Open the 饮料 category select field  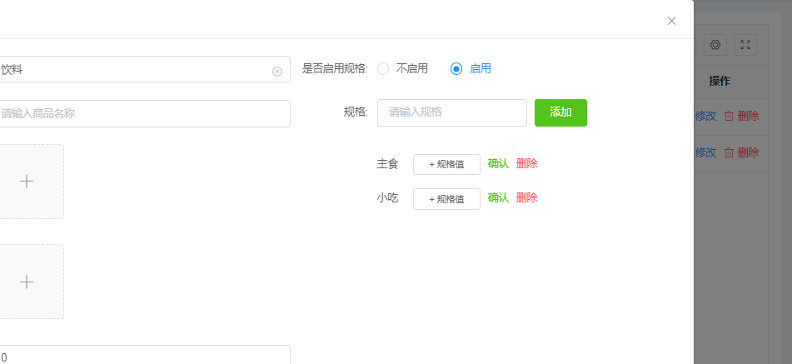pyautogui.click(x=144, y=69)
